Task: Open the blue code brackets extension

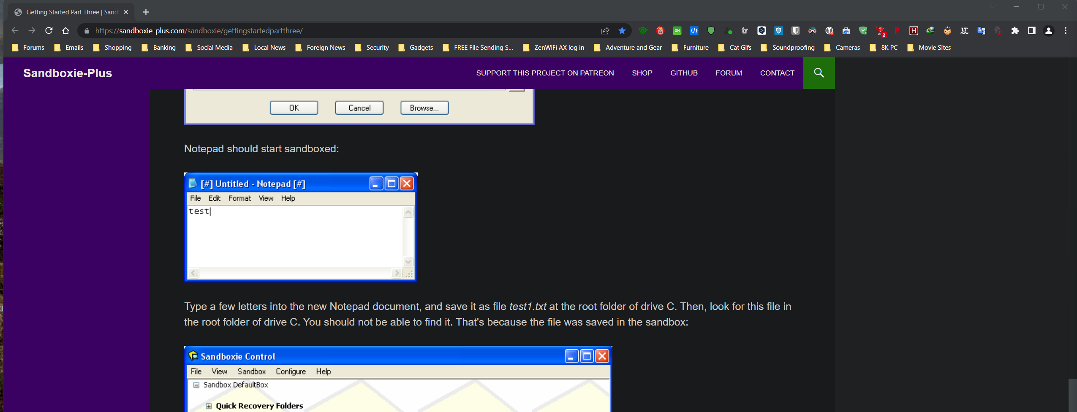Action: (694, 31)
